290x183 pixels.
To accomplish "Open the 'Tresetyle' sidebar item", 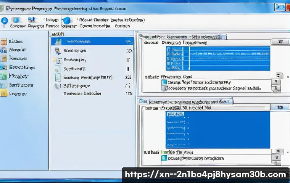I will click(x=18, y=59).
